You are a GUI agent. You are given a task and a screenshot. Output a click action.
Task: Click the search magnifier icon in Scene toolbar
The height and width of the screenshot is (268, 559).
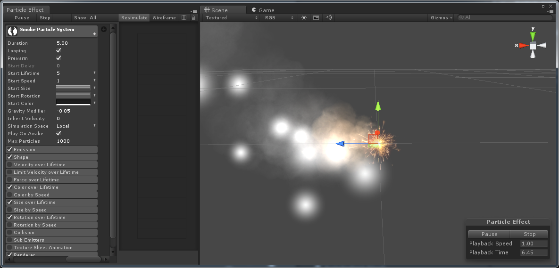(462, 17)
